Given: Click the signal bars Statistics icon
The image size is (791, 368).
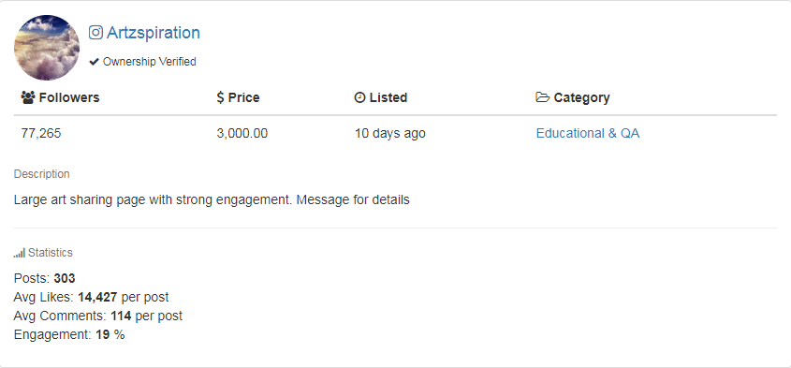Looking at the screenshot, I should pos(19,254).
